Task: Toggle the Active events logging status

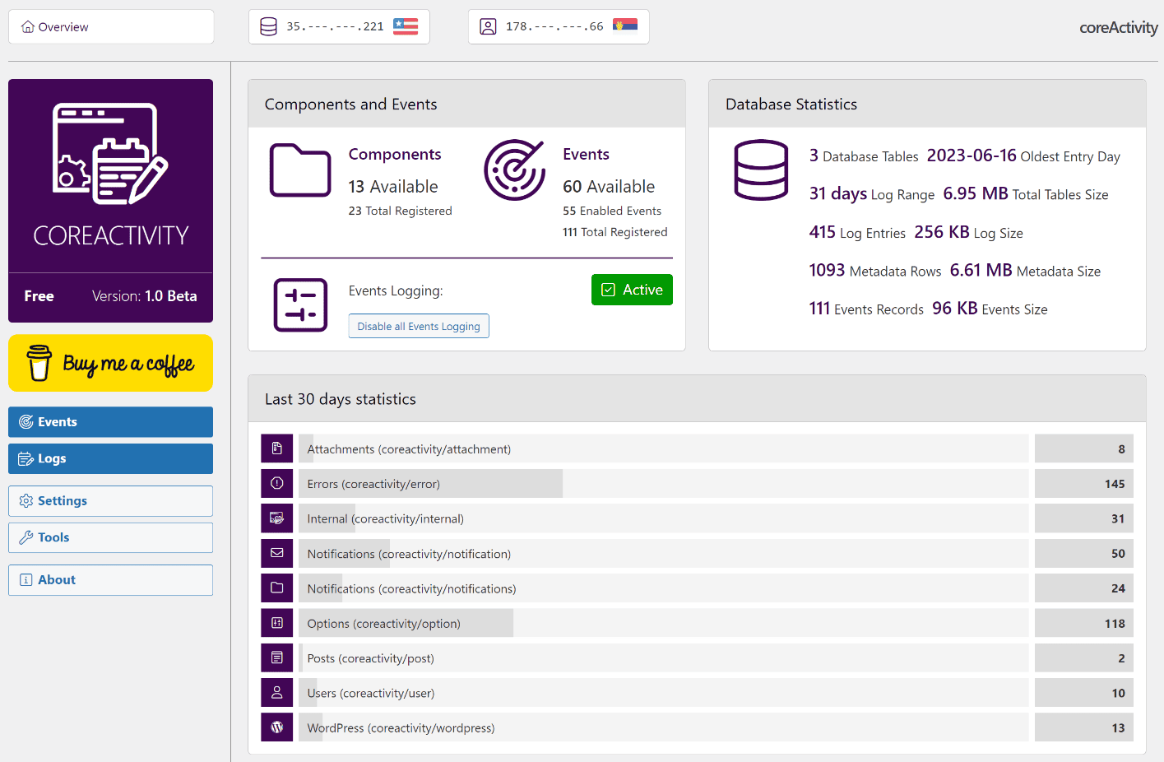Action: (x=632, y=290)
